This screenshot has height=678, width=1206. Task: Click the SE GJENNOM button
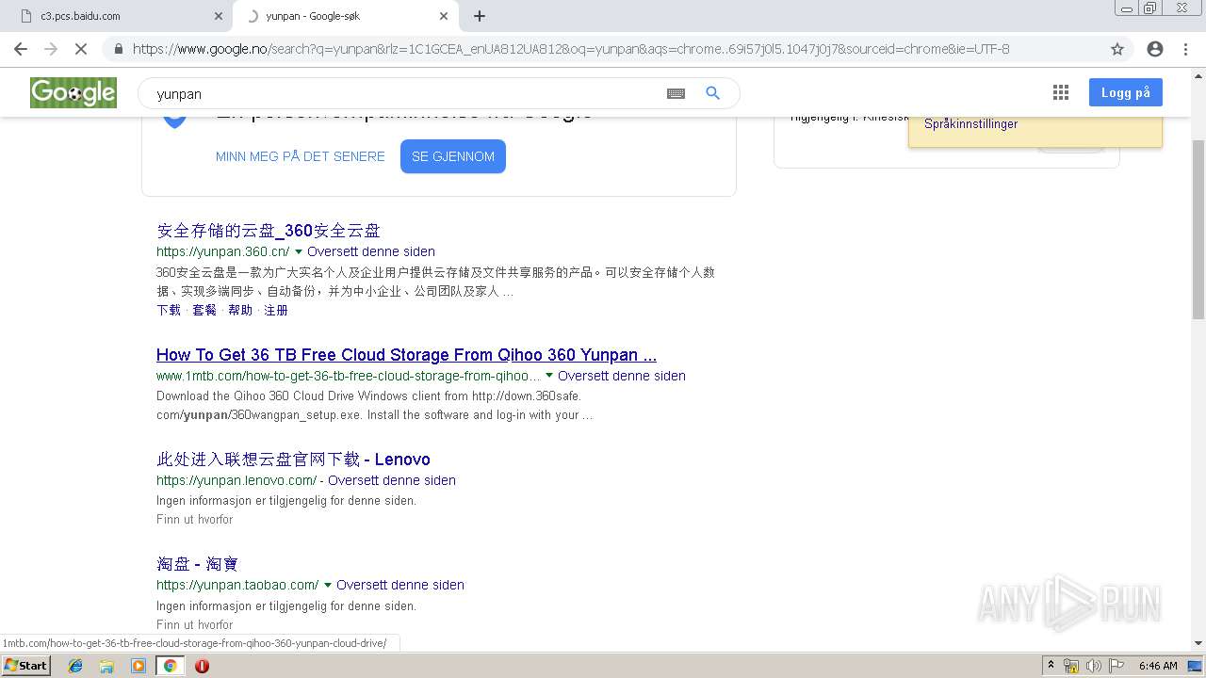pyautogui.click(x=453, y=156)
